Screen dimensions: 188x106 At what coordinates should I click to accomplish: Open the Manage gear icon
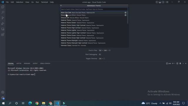coord(3,98)
